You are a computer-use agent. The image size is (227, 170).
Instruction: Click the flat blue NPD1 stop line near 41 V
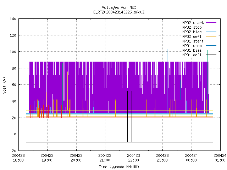[x=120, y=100]
